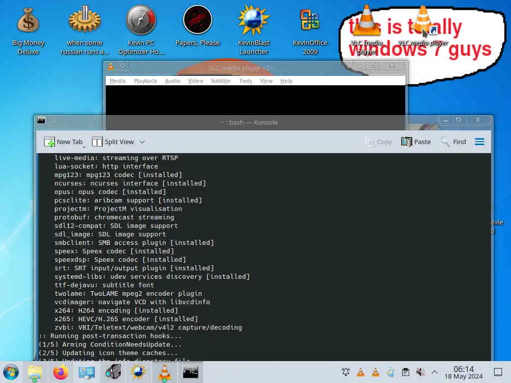The height and width of the screenshot is (383, 511).
Task: Open notifications bell in system tray
Action: pos(346,372)
